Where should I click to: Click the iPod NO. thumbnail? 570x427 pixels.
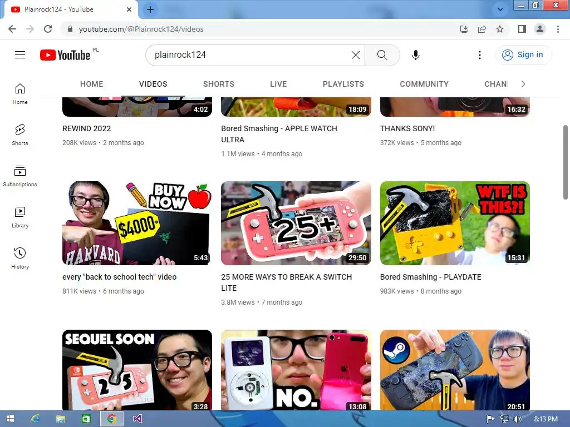(296, 370)
